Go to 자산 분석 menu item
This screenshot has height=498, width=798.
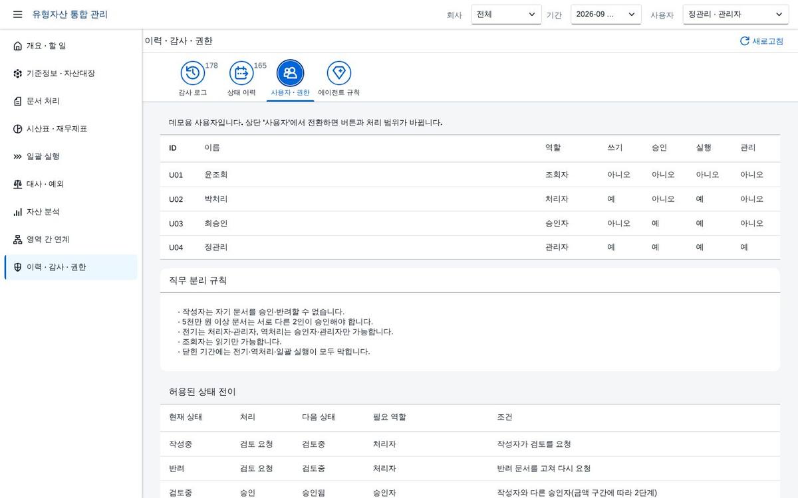point(70,212)
